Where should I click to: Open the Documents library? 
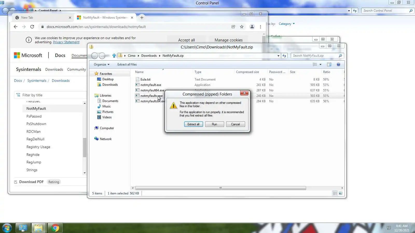(110, 101)
